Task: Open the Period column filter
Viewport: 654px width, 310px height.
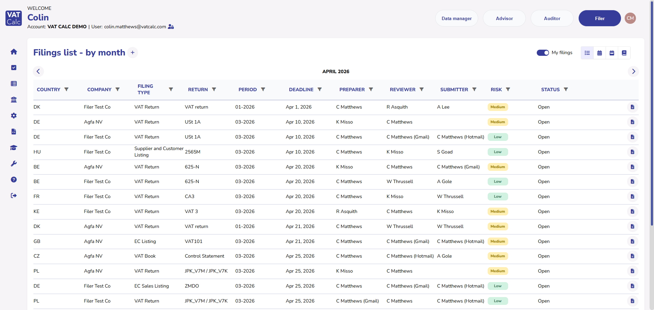Action: click(263, 89)
